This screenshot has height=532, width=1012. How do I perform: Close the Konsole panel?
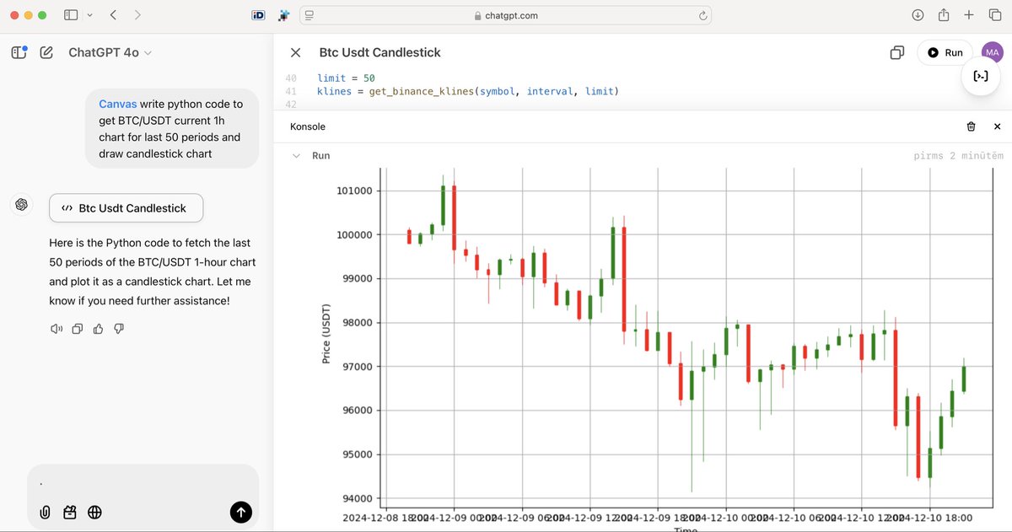(x=997, y=126)
